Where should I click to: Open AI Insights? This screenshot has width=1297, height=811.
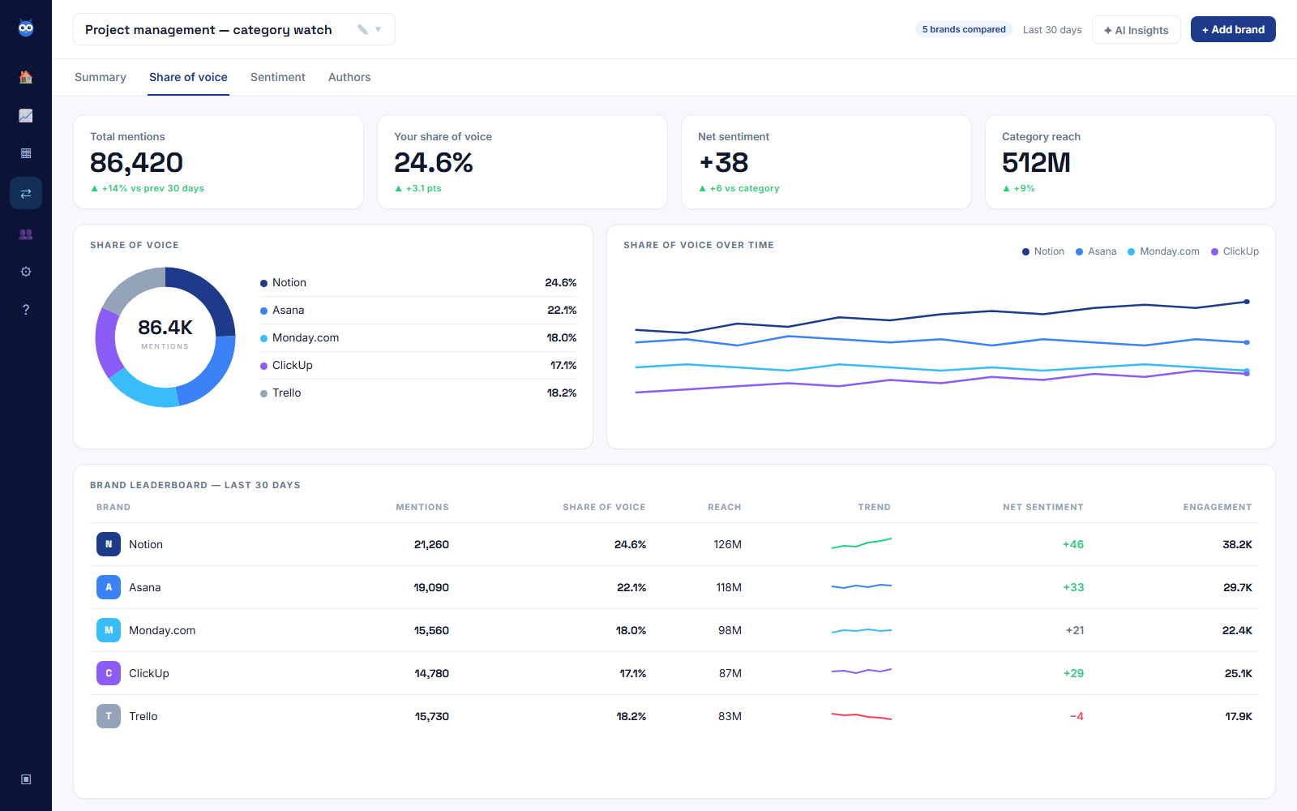[x=1136, y=30]
